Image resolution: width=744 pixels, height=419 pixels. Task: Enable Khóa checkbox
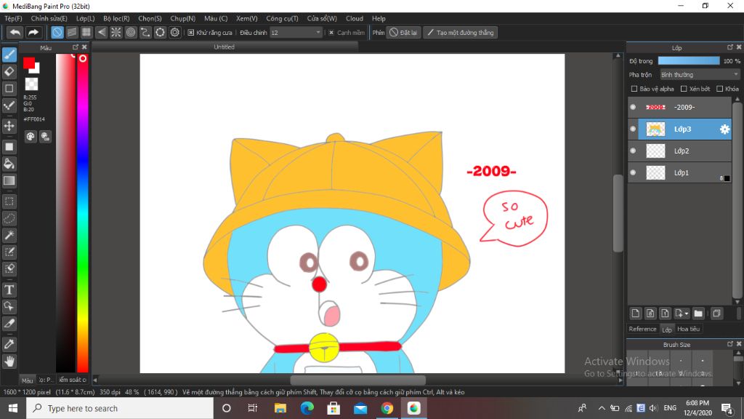(x=720, y=89)
